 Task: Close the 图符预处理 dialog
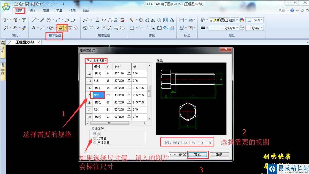[x=226, y=49]
